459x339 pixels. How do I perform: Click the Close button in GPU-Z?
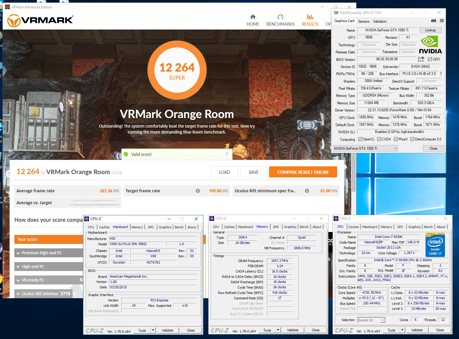pos(433,148)
